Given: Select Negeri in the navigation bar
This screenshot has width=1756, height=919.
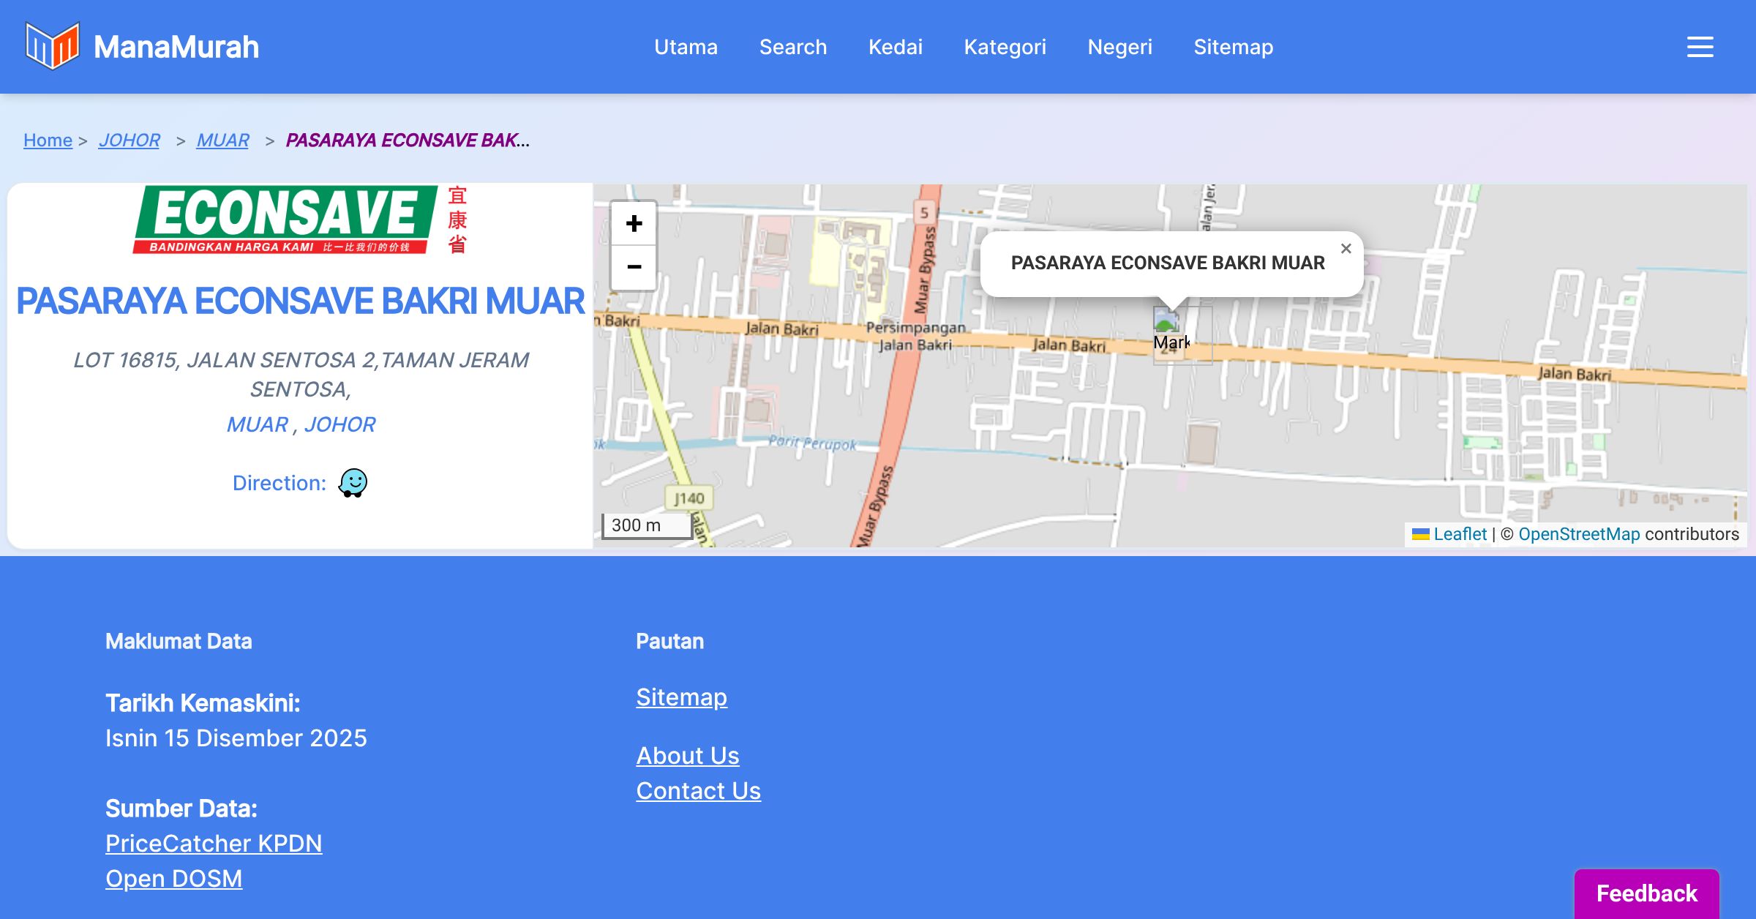Looking at the screenshot, I should coord(1119,47).
